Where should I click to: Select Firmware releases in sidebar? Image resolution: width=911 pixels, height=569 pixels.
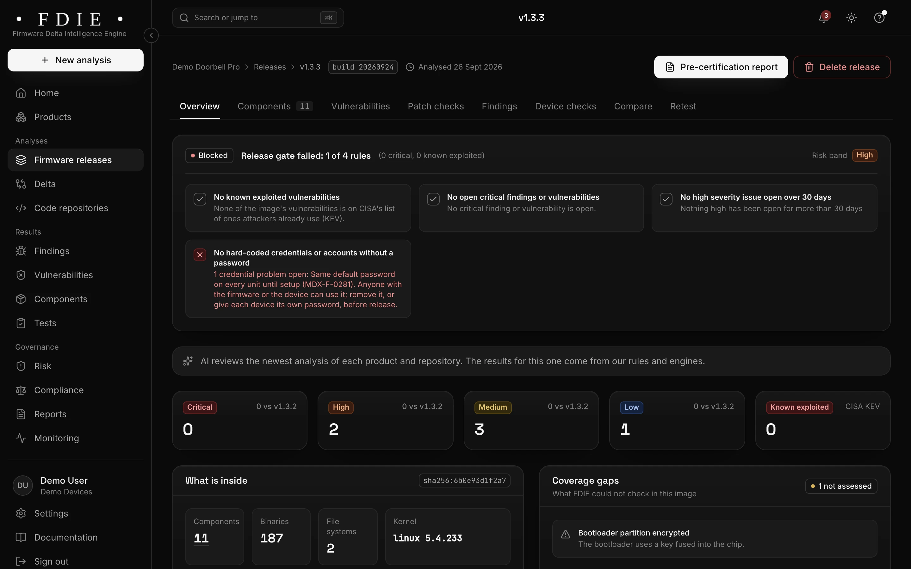click(75, 160)
